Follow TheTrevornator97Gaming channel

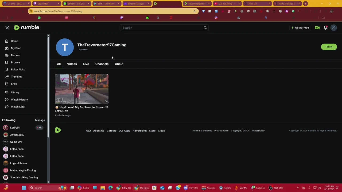329,47
